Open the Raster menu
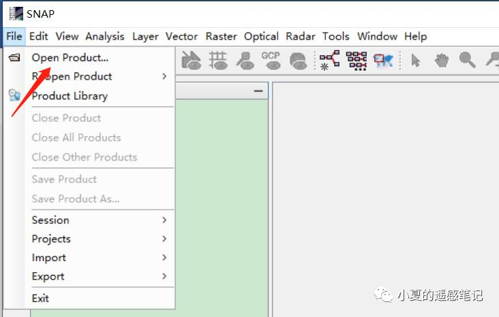This screenshot has height=317, width=499. 221,37
